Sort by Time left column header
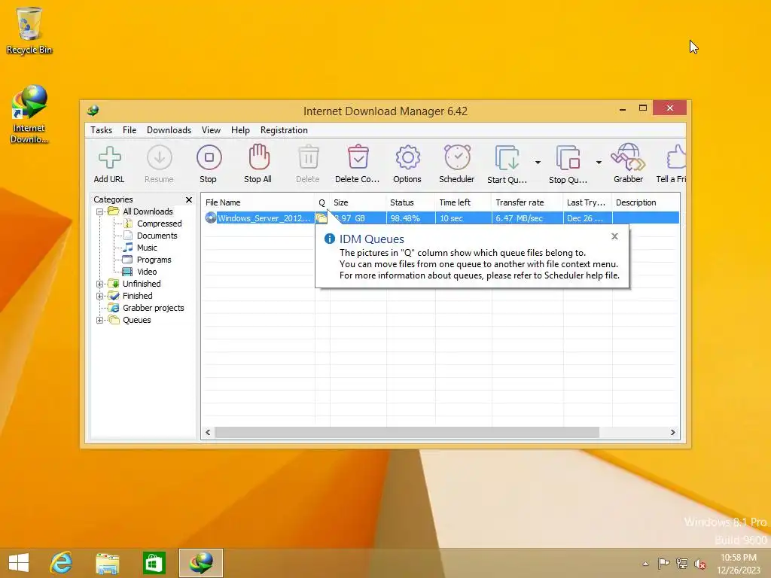This screenshot has height=578, width=771. point(463,202)
